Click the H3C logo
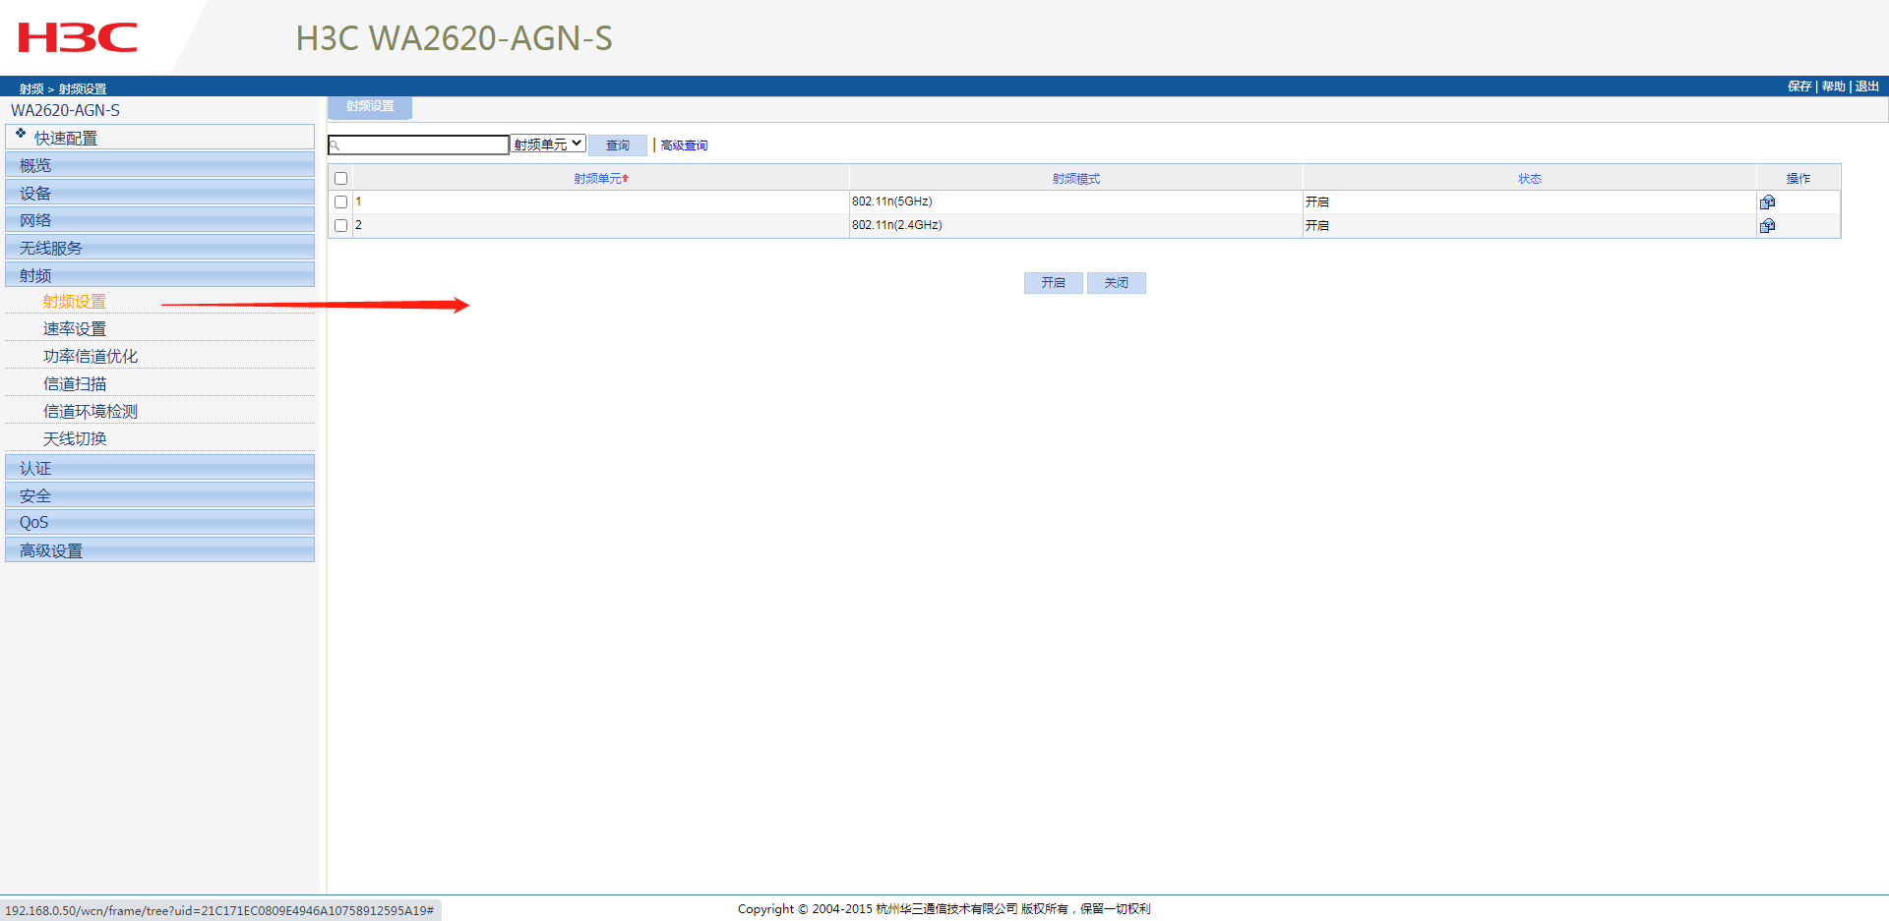This screenshot has width=1889, height=921. pyautogui.click(x=78, y=37)
